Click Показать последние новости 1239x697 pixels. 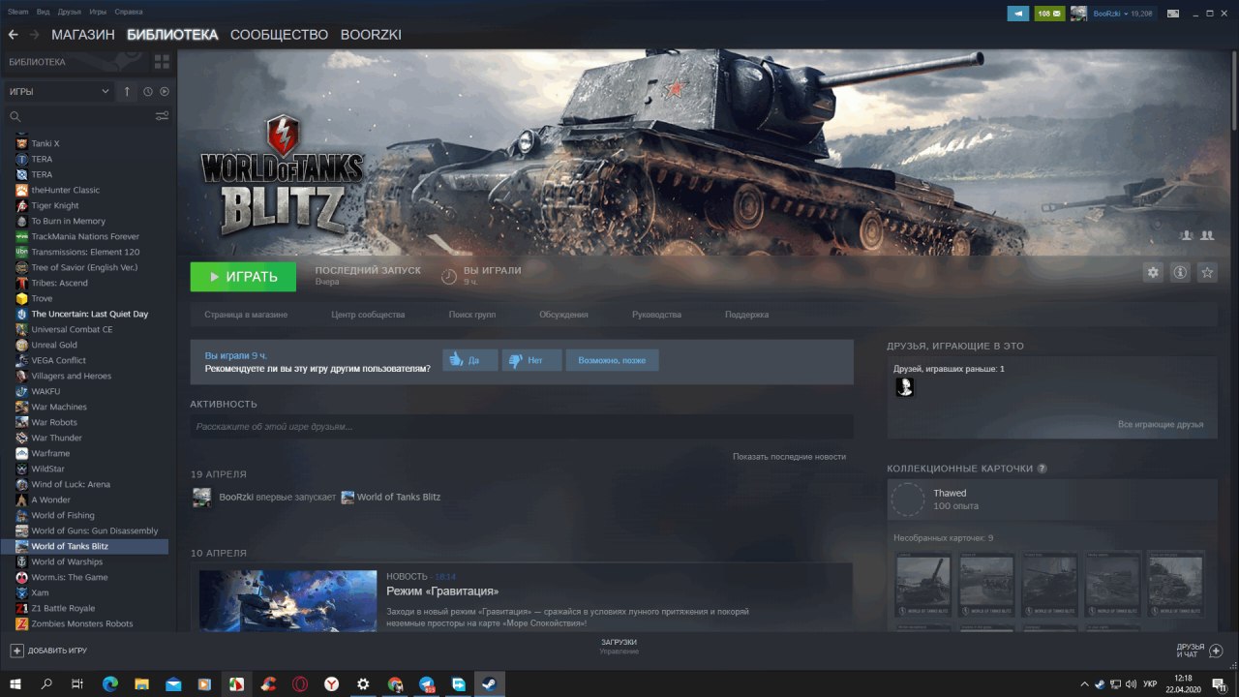click(x=789, y=456)
